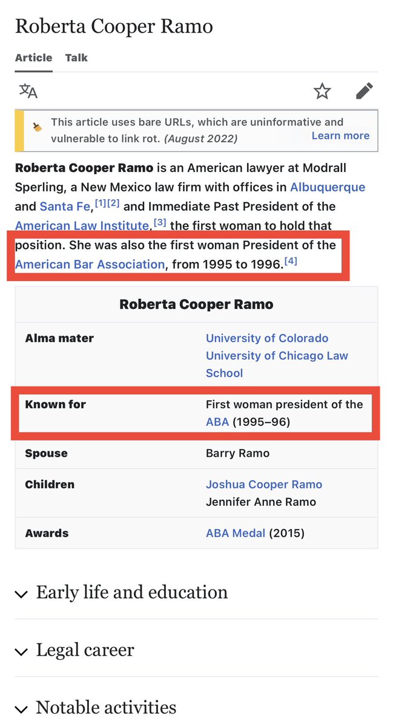This screenshot has height=727, width=393.
Task: Open the American Law Institute link
Action: [x=82, y=225]
